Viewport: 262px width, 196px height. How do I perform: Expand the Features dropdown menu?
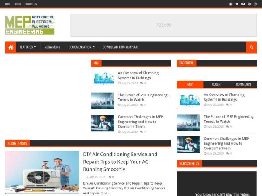[x=28, y=47]
